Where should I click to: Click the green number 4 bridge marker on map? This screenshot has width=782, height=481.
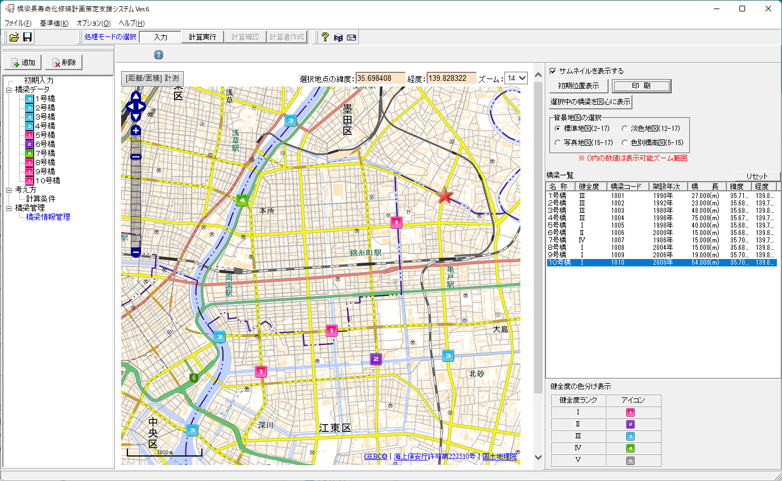pos(242,200)
